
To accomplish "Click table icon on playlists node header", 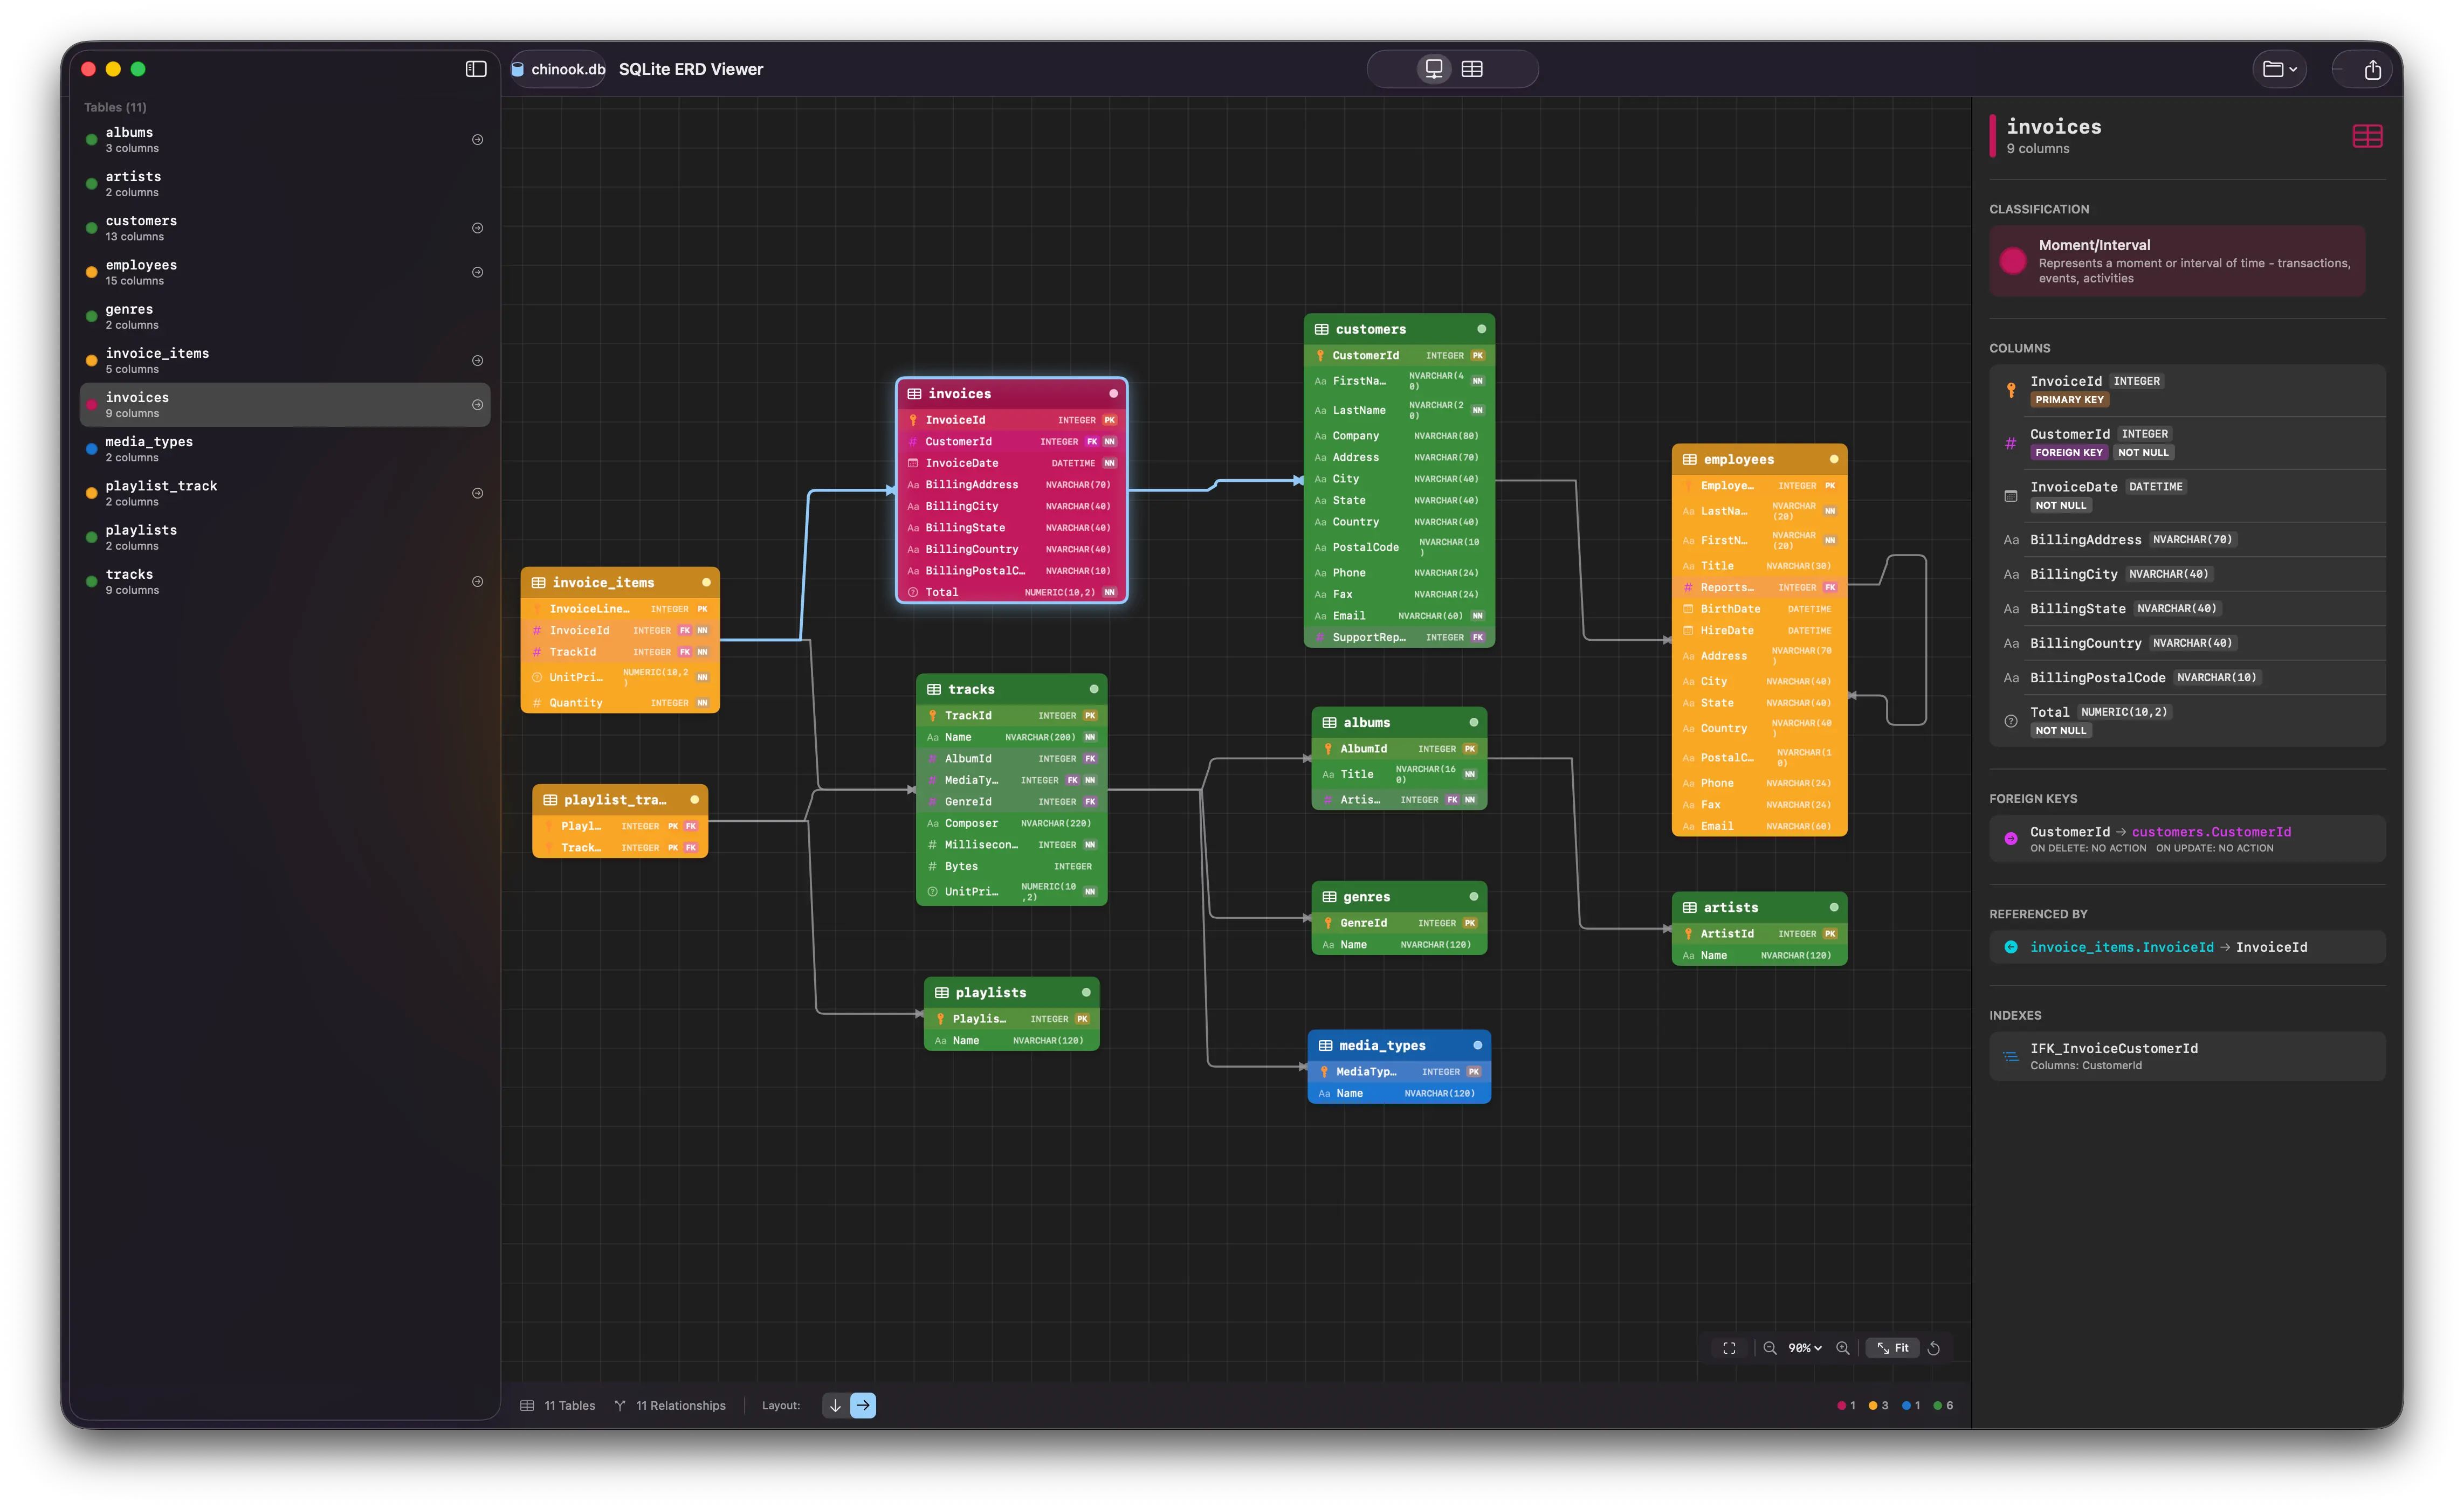I will [x=941, y=992].
